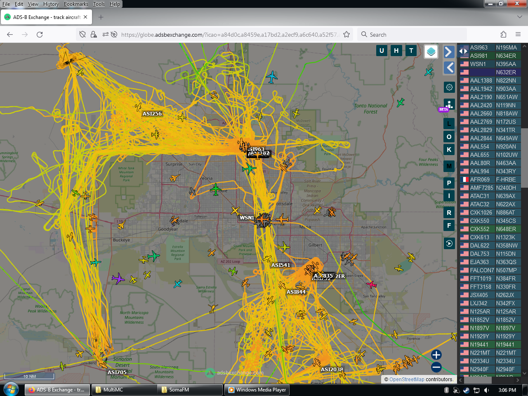Screen dimensions: 528x396
Task: Open the Extensions puzzle icon
Action: [503, 35]
